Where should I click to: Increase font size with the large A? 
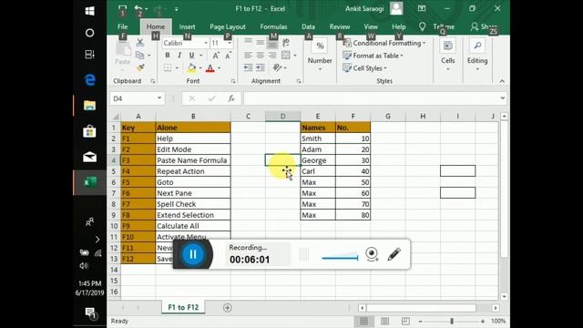[216, 56]
